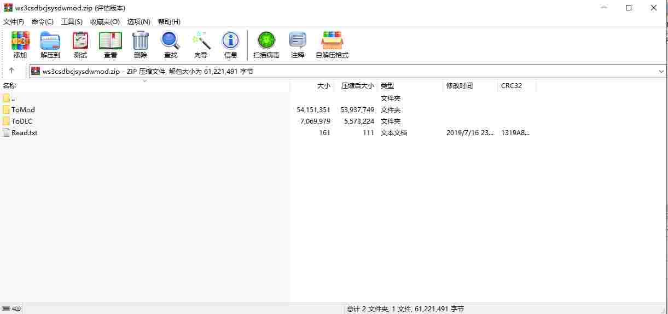This screenshot has width=668, height=314.
Task: Open the 文件(F) menu
Action: 14,21
